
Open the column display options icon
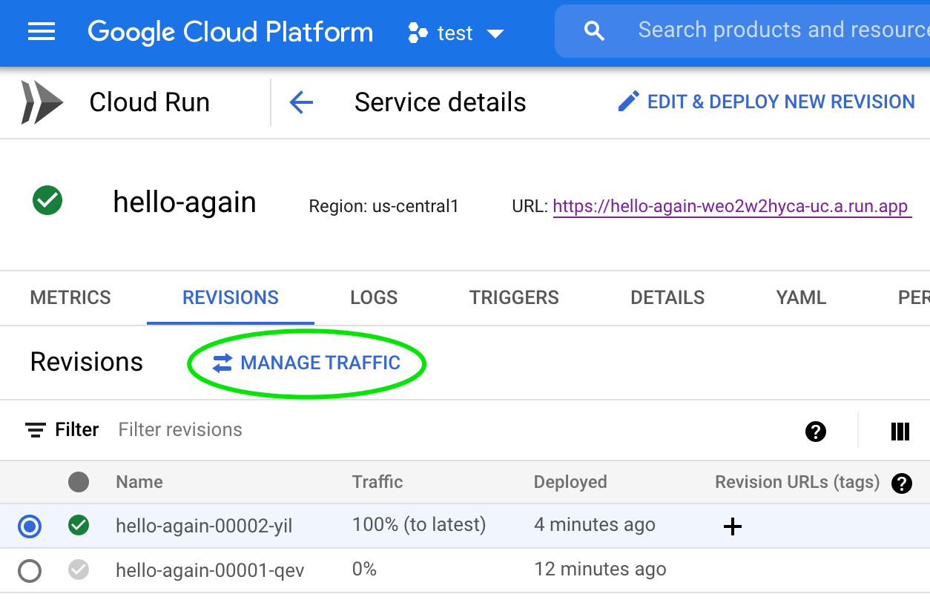(x=900, y=431)
